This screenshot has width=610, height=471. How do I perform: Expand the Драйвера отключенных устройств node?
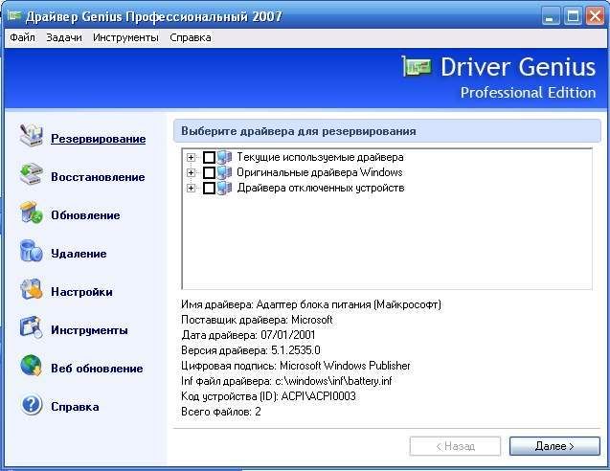(x=192, y=189)
